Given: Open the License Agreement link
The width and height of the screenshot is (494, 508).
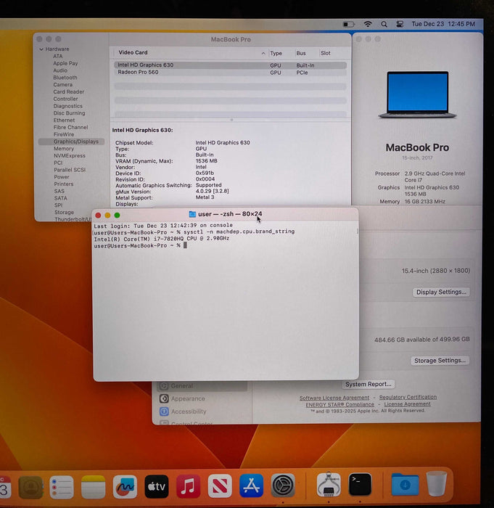Looking at the screenshot, I should pos(408,404).
